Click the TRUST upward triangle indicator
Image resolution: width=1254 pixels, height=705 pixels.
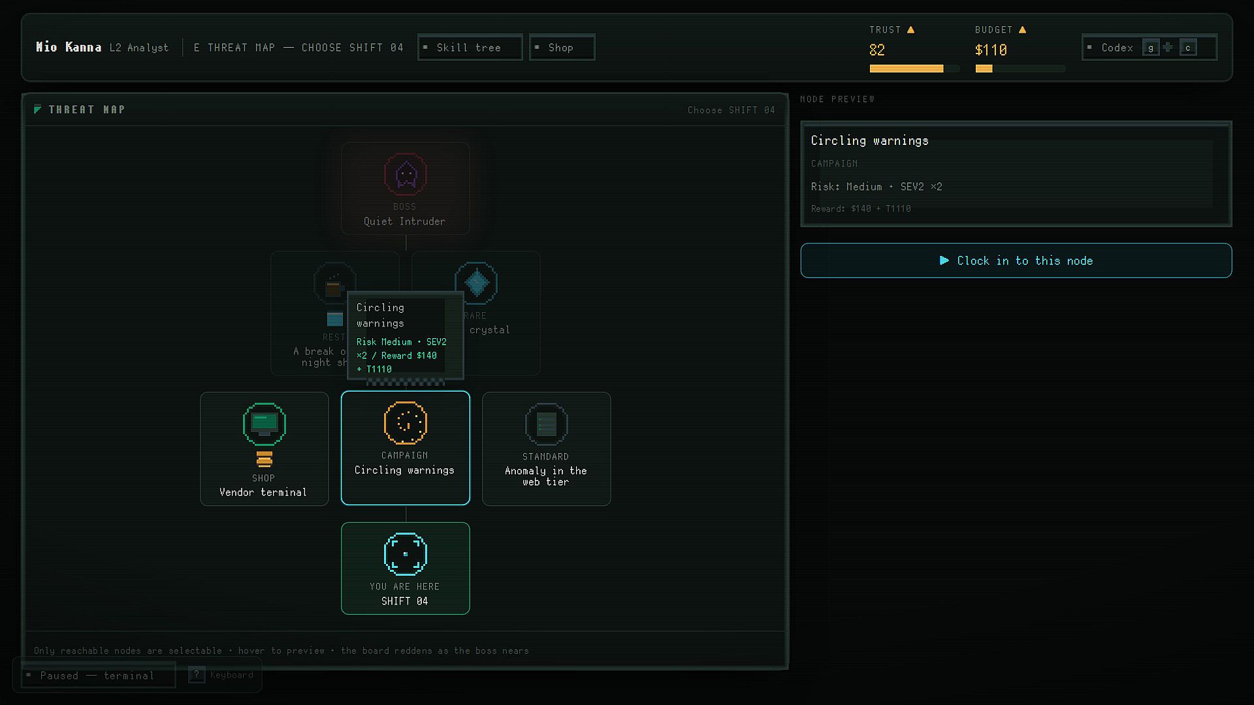coord(911,29)
